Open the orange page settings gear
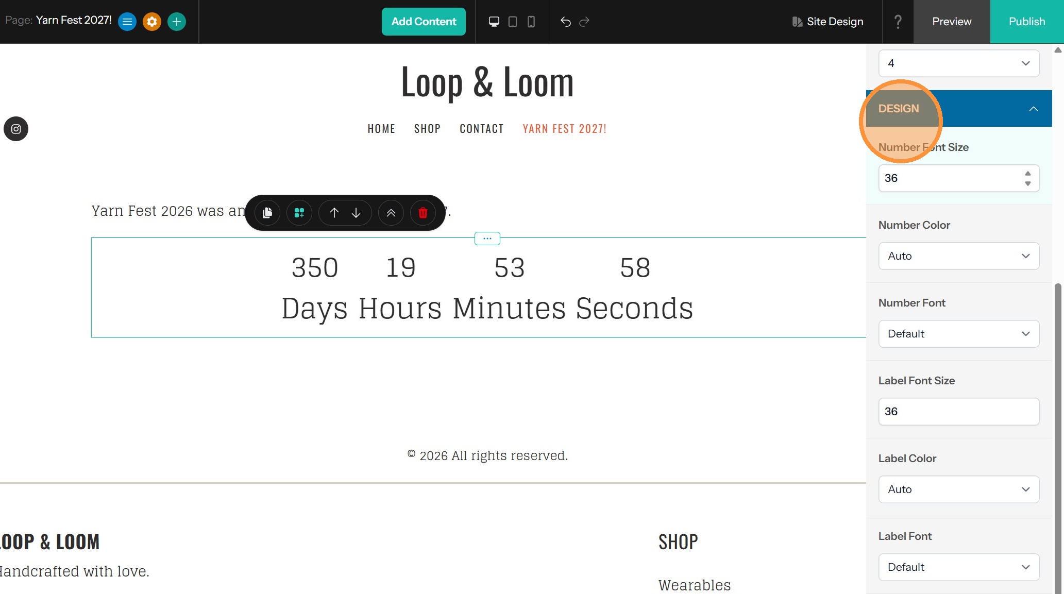The height and width of the screenshot is (594, 1064). tap(152, 22)
